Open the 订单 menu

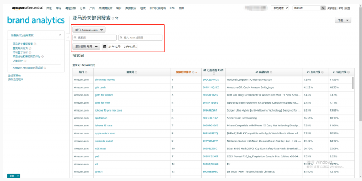(83, 8)
